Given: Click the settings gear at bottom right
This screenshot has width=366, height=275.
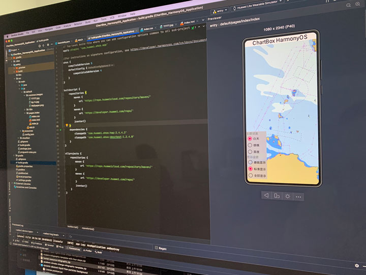Looking at the screenshot, I should 357,266.
